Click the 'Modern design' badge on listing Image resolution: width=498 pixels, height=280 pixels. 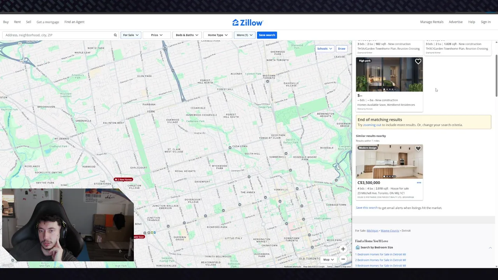click(368, 148)
